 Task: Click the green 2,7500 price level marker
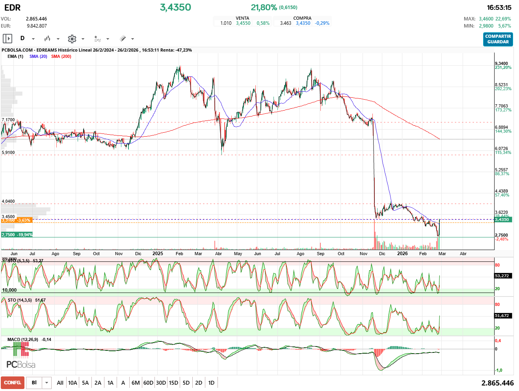click(17, 235)
